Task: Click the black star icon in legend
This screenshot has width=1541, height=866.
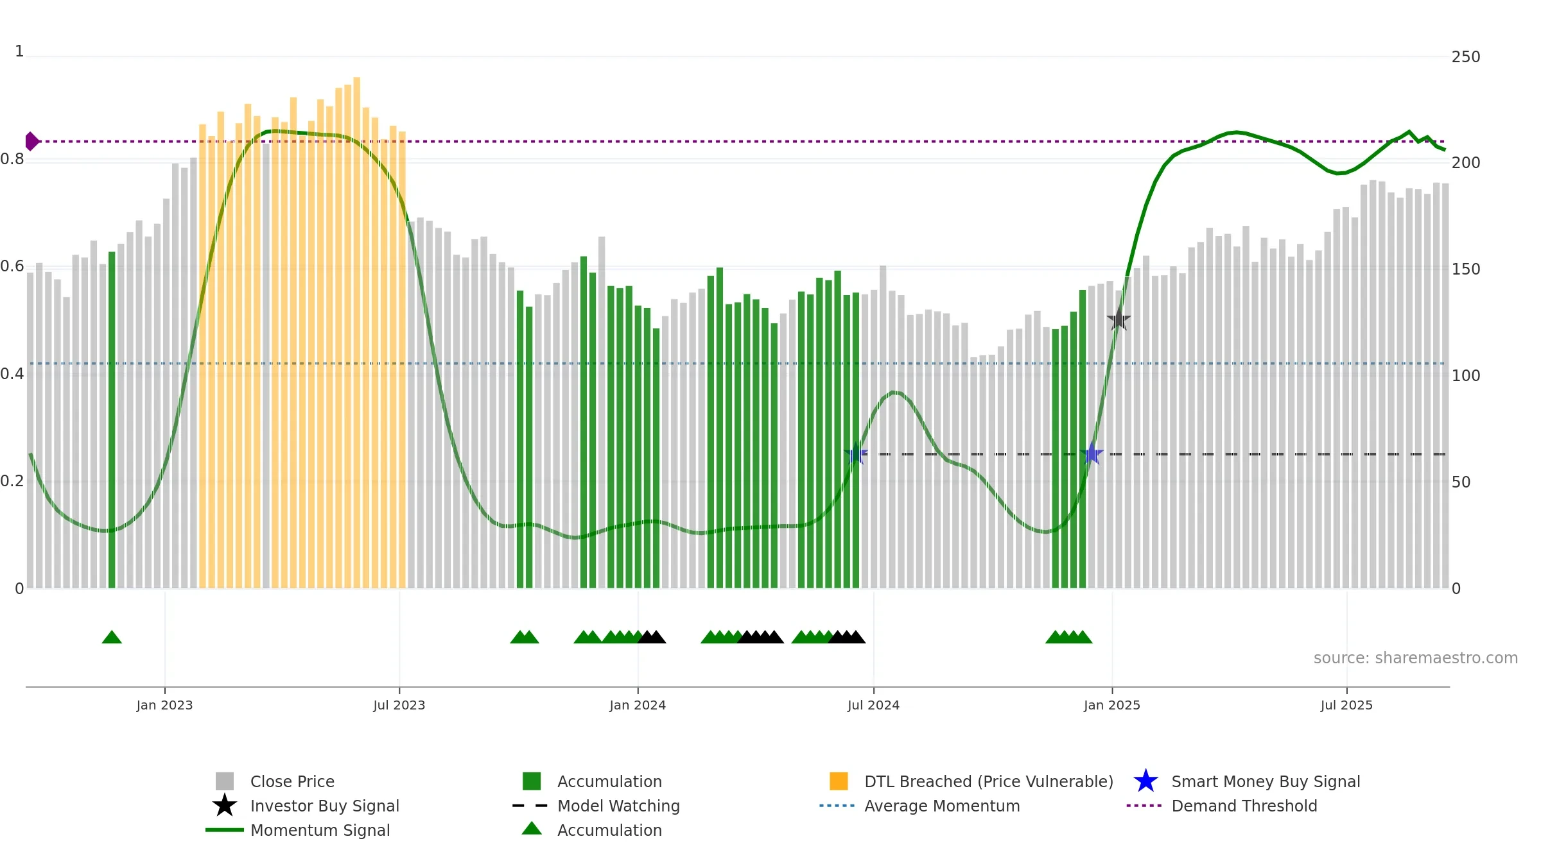Action: click(225, 806)
